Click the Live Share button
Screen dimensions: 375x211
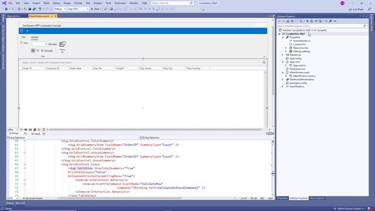[356, 9]
